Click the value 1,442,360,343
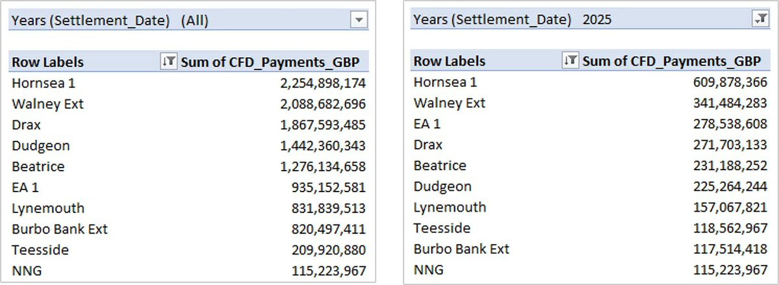 point(324,146)
